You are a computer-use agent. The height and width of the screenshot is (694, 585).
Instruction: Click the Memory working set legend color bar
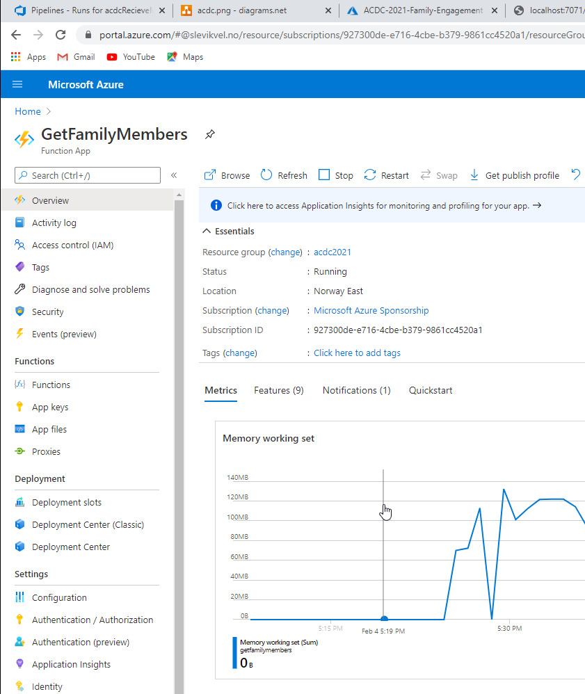pyautogui.click(x=234, y=653)
